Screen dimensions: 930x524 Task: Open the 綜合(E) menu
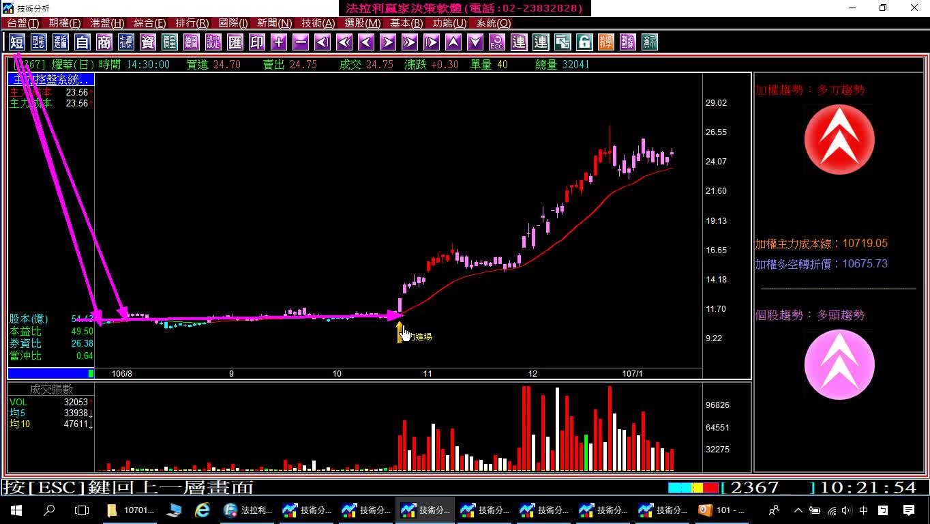point(150,23)
